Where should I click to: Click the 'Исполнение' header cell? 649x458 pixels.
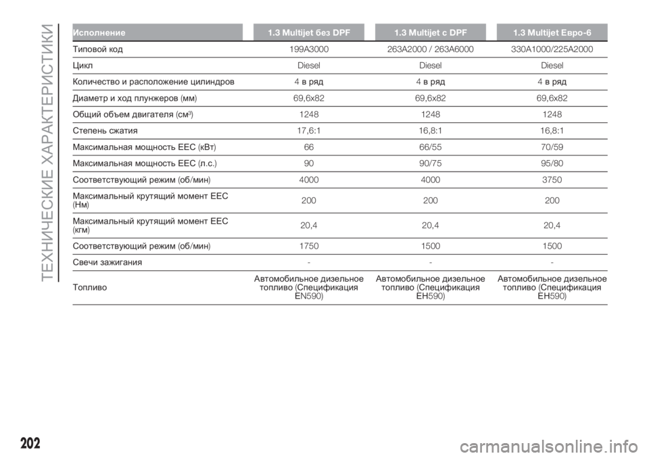[158, 32]
